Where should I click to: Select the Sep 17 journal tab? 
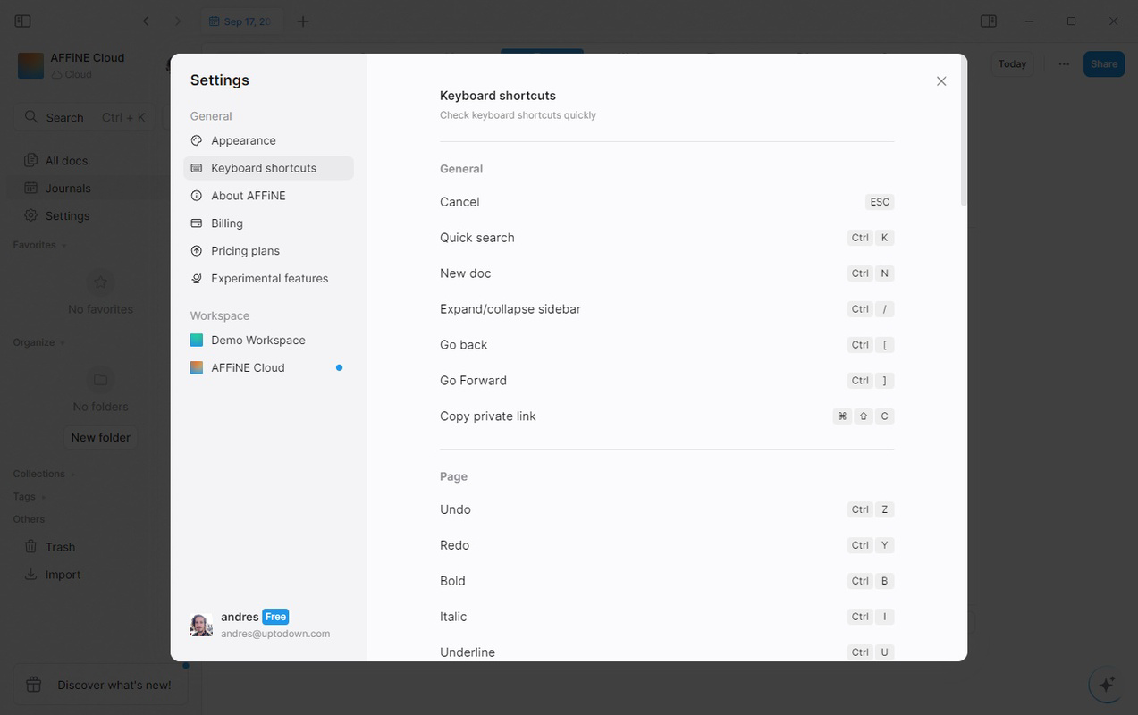(241, 21)
